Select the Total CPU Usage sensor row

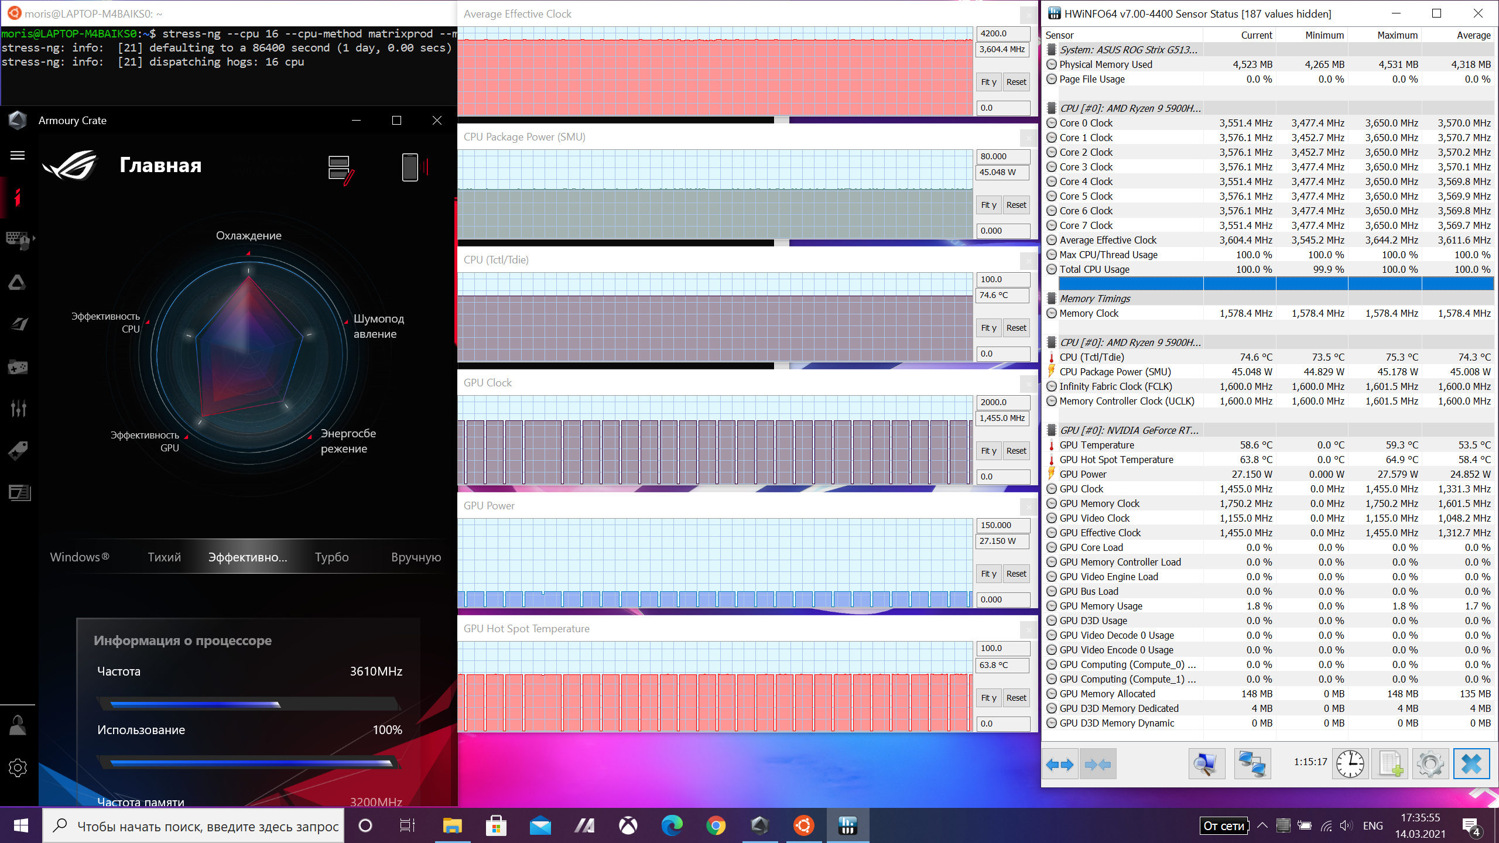click(1269, 269)
